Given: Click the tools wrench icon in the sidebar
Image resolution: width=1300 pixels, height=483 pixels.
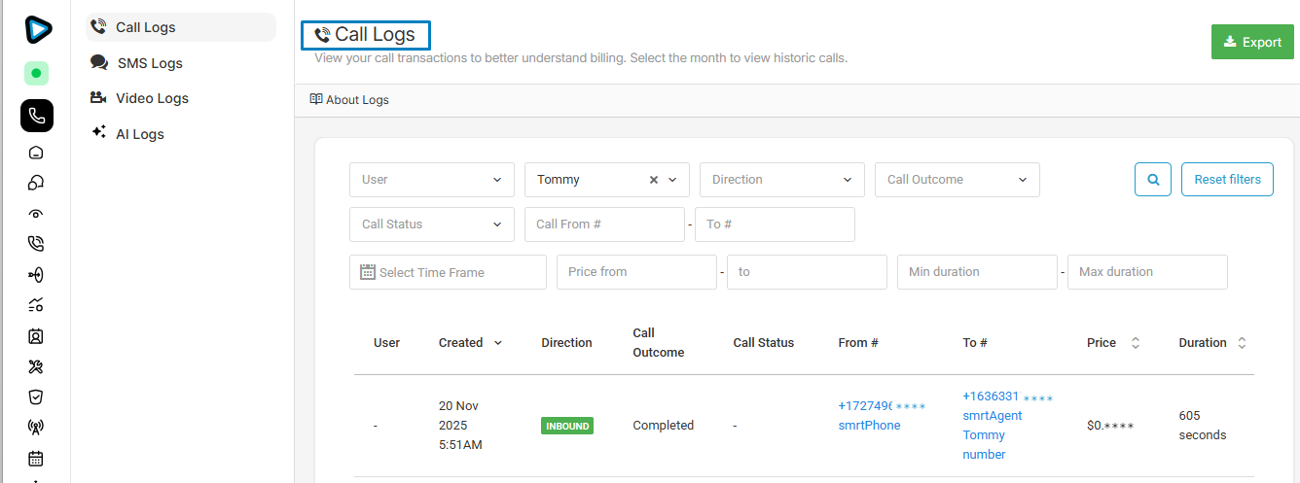Looking at the screenshot, I should coord(36,366).
